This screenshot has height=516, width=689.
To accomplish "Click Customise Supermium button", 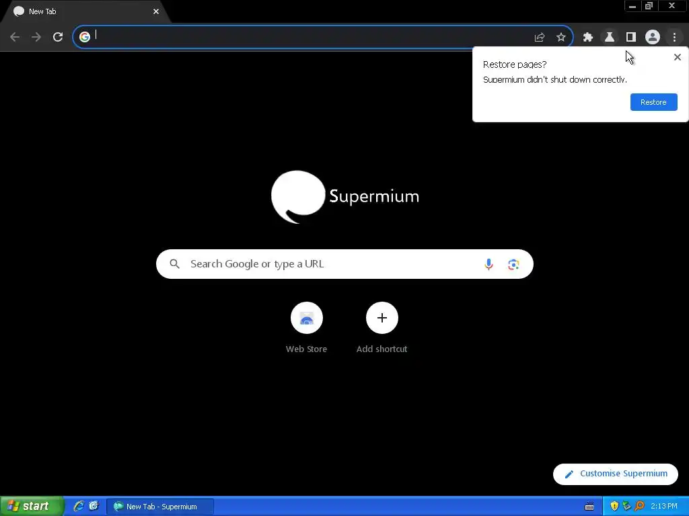I will click(x=615, y=474).
